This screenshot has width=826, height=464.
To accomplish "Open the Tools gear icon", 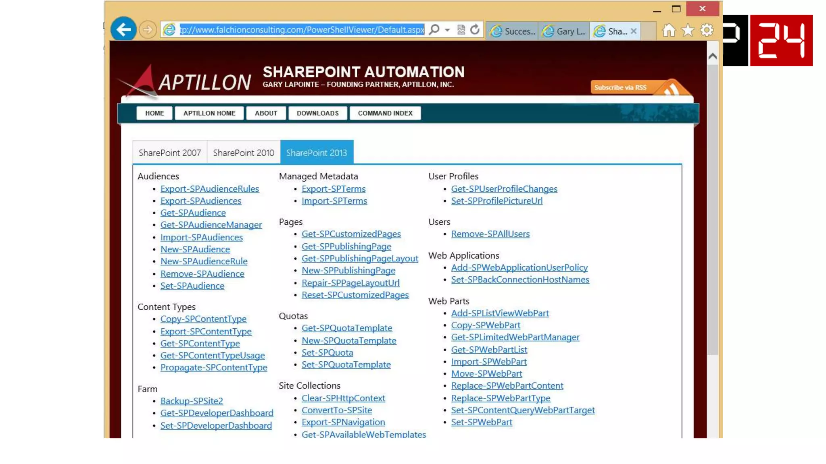I will click(707, 30).
